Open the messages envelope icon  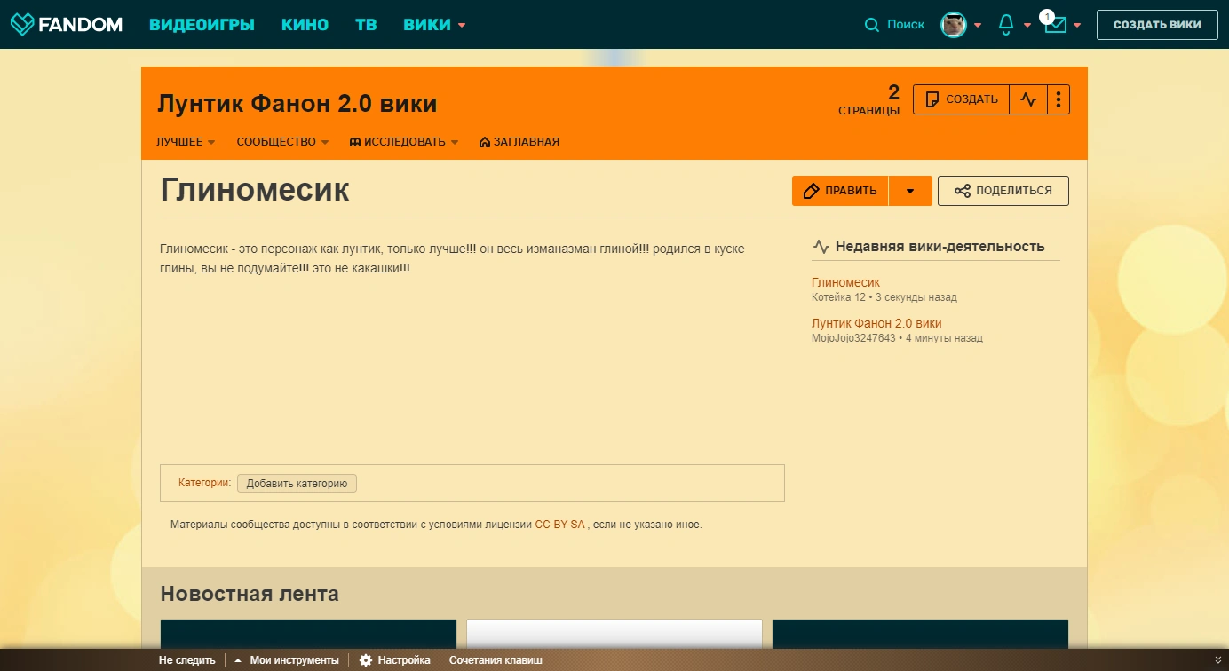1055,25
